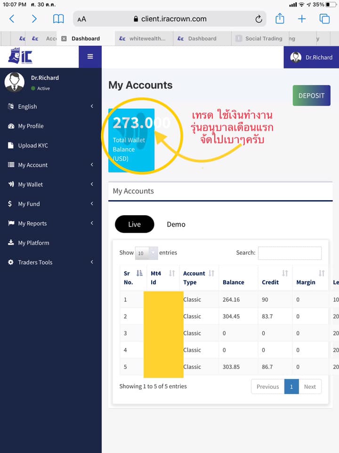Expand the My Account submenu chevron
The image size is (339, 453).
tap(92, 165)
